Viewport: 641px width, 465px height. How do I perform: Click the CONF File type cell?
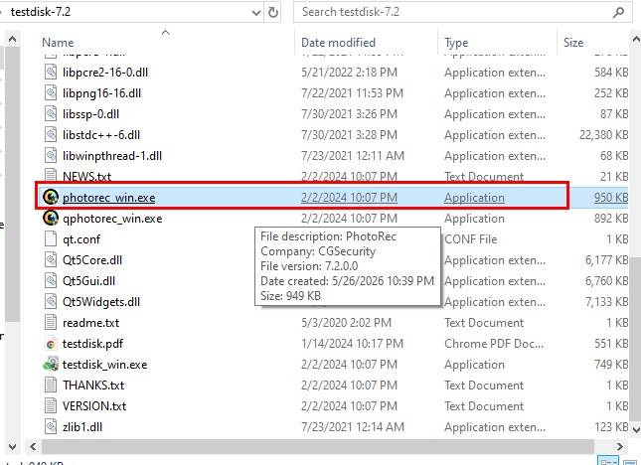coord(470,239)
